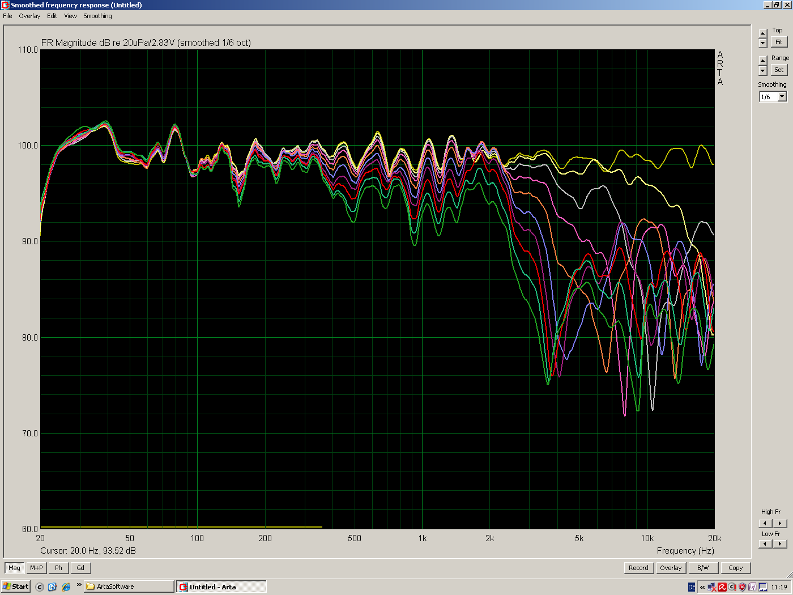Click the chart title FR Magnitude text

point(146,42)
